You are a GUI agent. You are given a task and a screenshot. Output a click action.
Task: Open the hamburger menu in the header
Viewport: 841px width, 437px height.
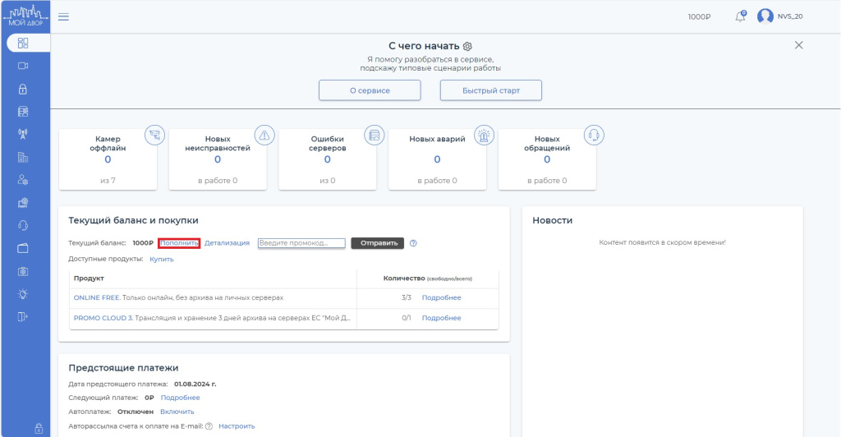[63, 16]
